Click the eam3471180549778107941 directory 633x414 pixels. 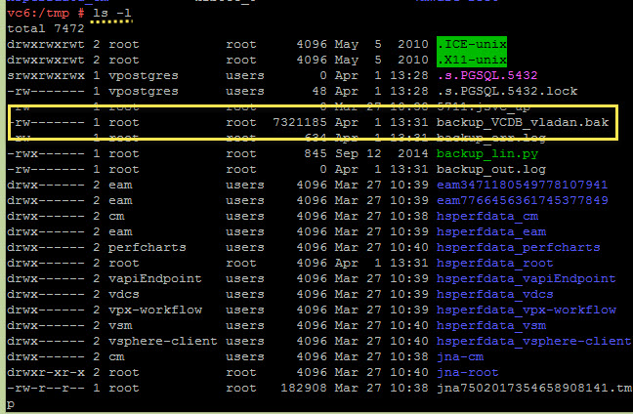coord(522,185)
